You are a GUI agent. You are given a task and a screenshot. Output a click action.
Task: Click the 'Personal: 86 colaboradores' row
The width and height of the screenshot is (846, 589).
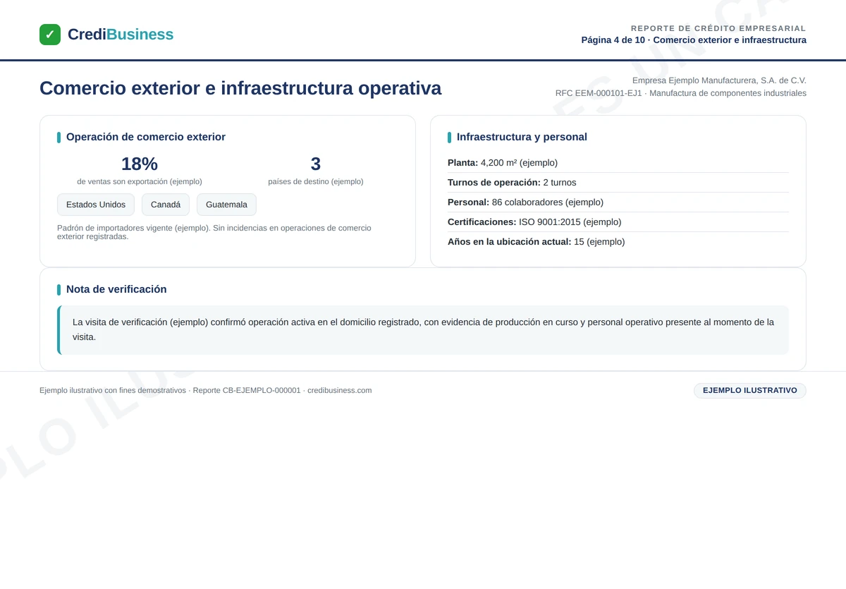click(618, 202)
